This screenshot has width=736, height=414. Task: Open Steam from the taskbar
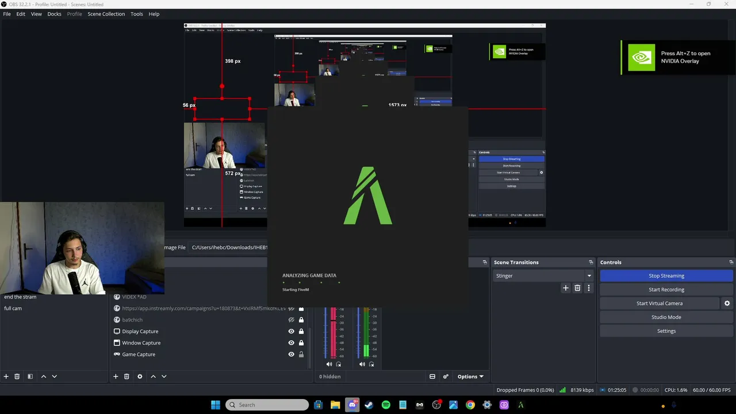369,405
